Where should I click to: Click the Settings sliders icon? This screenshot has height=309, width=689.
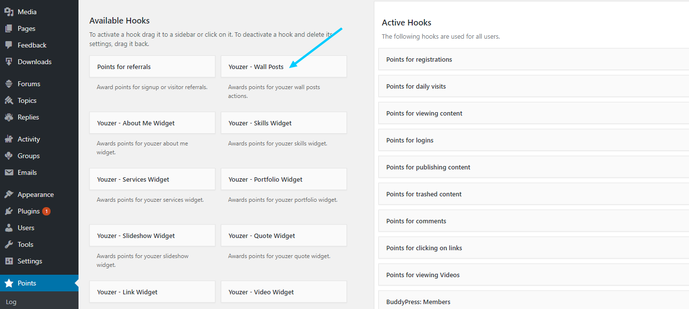pyautogui.click(x=8, y=261)
